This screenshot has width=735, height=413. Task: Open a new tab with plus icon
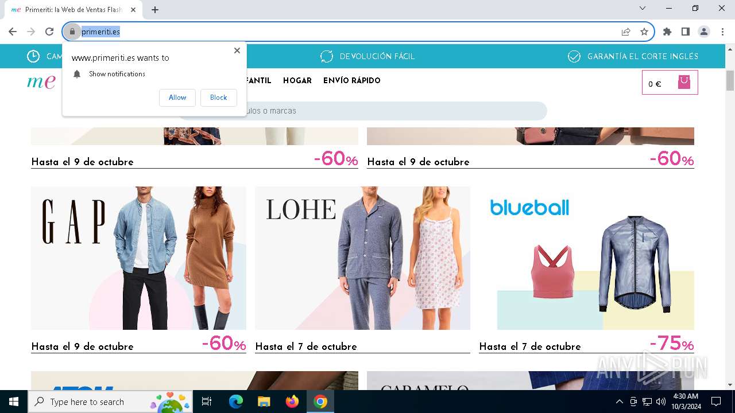[155, 10]
